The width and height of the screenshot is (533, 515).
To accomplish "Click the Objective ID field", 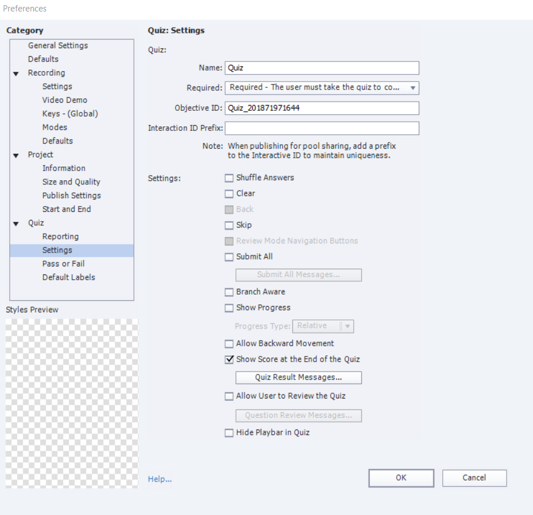I will 322,108.
